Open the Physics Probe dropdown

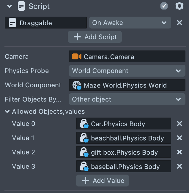pyautogui.click(x=127, y=71)
